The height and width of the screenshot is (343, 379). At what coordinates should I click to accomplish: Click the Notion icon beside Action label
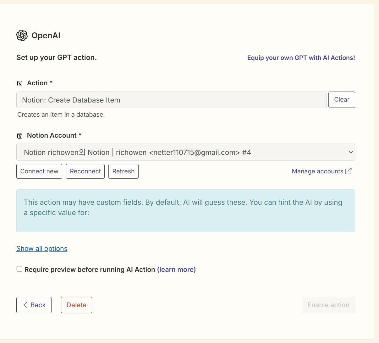click(20, 83)
